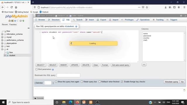187x105 pixels.
Task: Open Bind parameters help icon
Action: (53, 69)
